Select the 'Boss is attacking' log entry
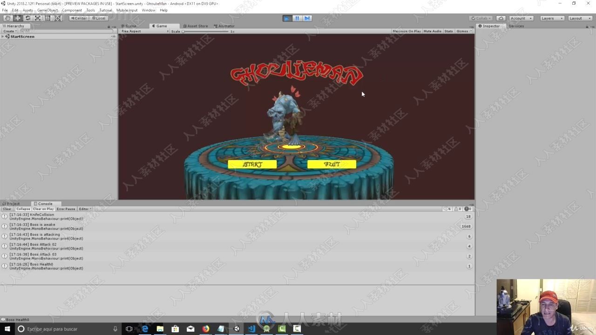This screenshot has height=335, width=596. [x=237, y=236]
